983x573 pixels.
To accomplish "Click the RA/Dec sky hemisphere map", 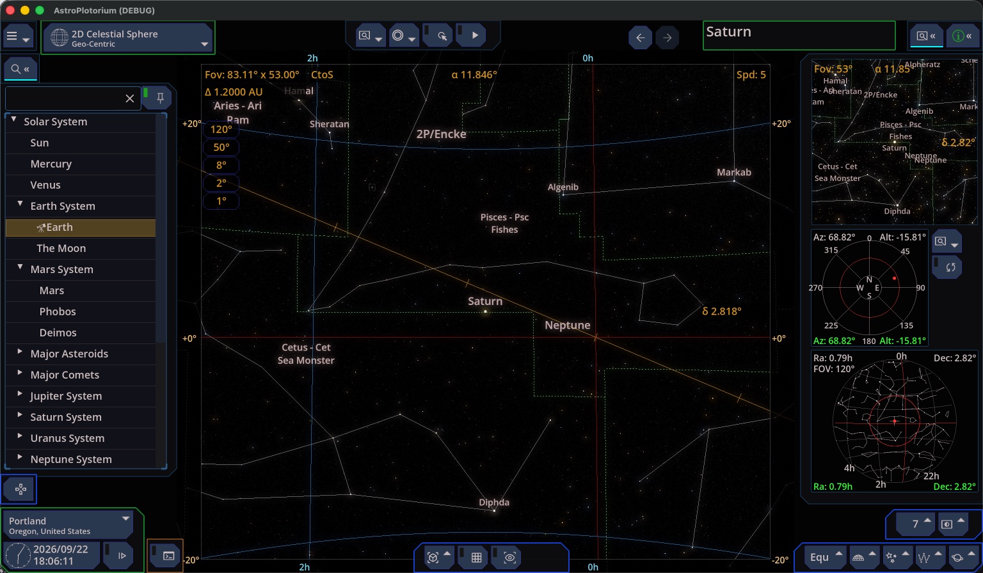I will (895, 421).
